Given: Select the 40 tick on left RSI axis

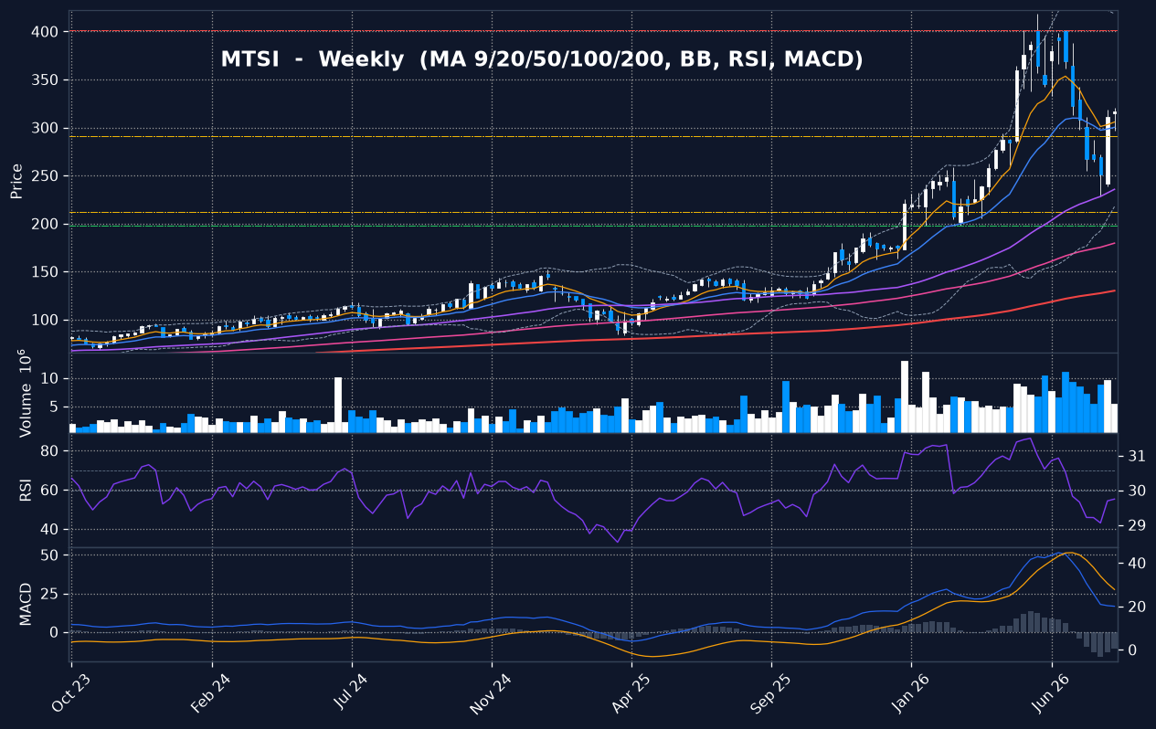Looking at the screenshot, I should 50,530.
